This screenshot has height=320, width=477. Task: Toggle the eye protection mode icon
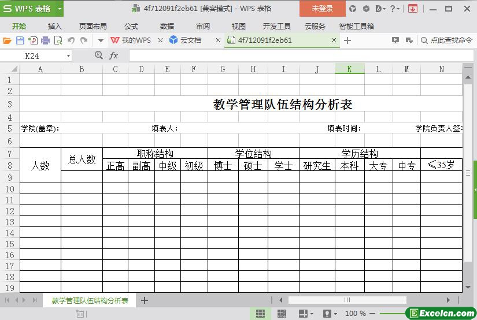tap(327, 313)
